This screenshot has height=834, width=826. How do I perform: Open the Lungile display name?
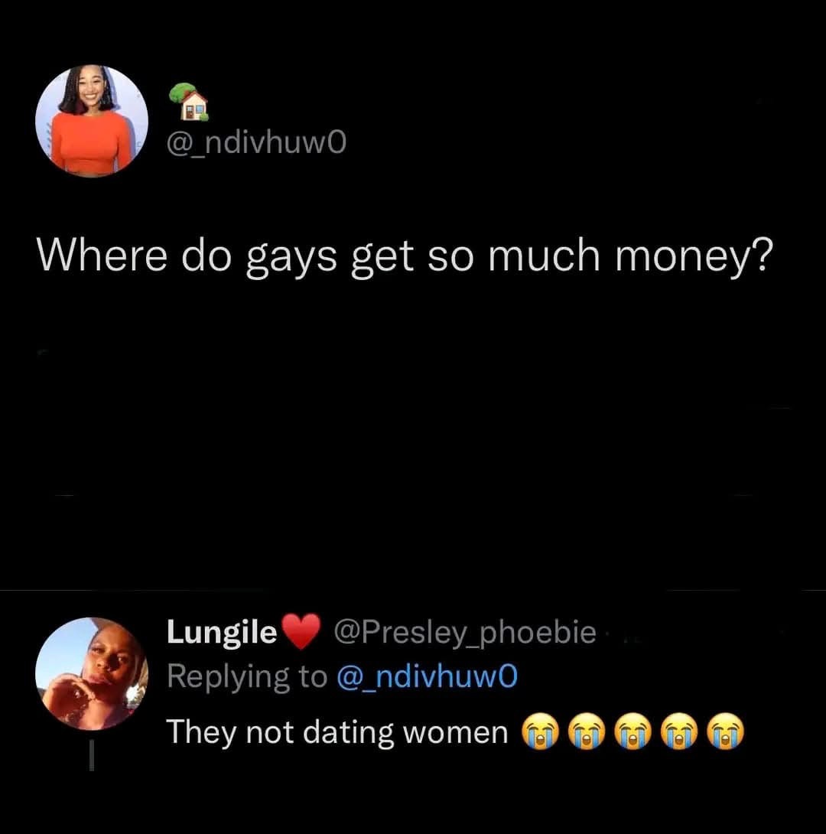tap(222, 632)
